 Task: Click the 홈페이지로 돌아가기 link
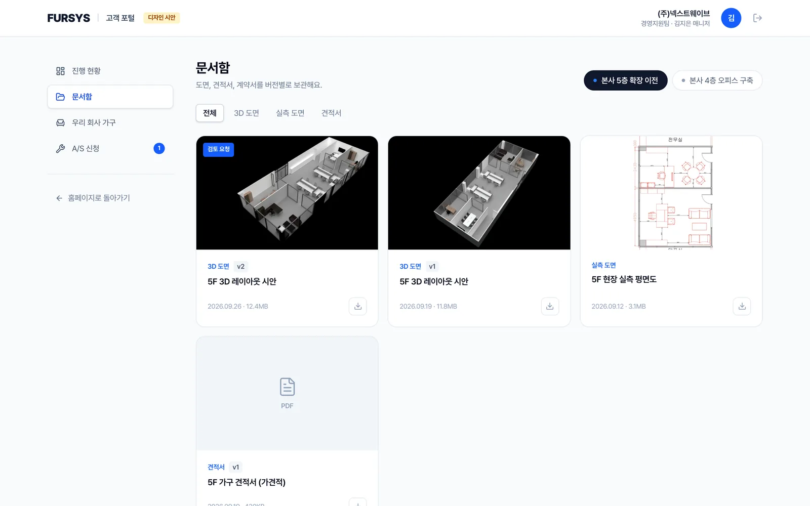pos(93,198)
